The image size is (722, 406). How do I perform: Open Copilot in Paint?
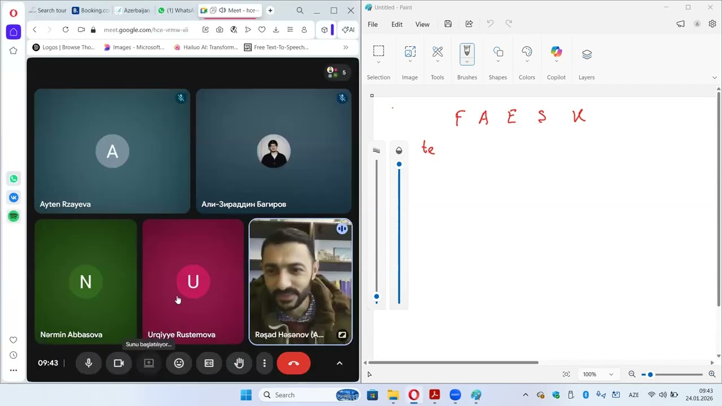tap(556, 52)
